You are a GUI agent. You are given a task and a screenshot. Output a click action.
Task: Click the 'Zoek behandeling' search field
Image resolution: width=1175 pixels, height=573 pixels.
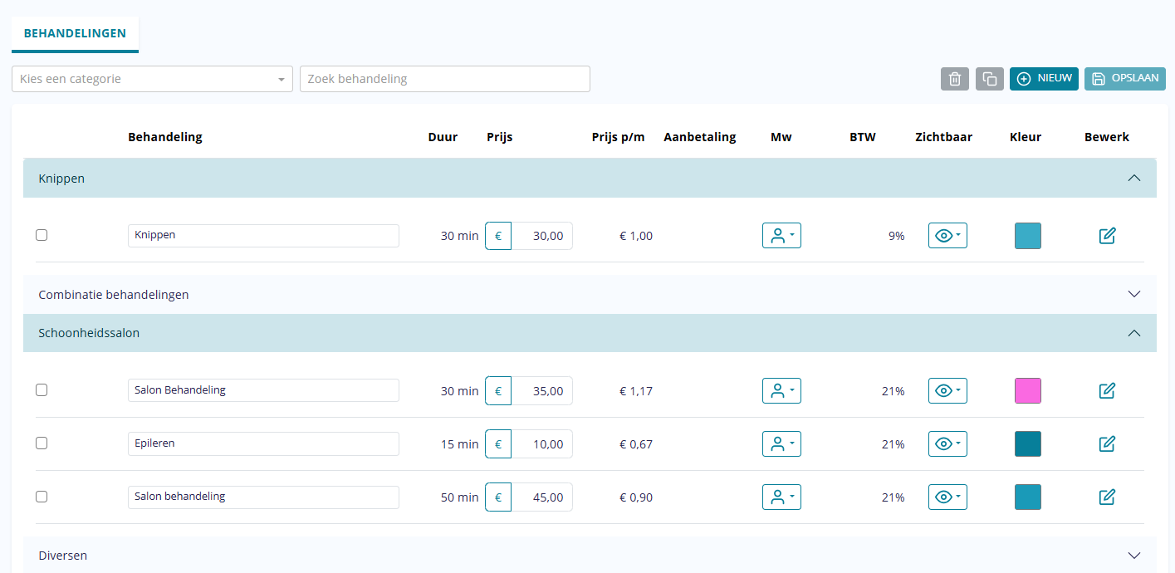[444, 79]
